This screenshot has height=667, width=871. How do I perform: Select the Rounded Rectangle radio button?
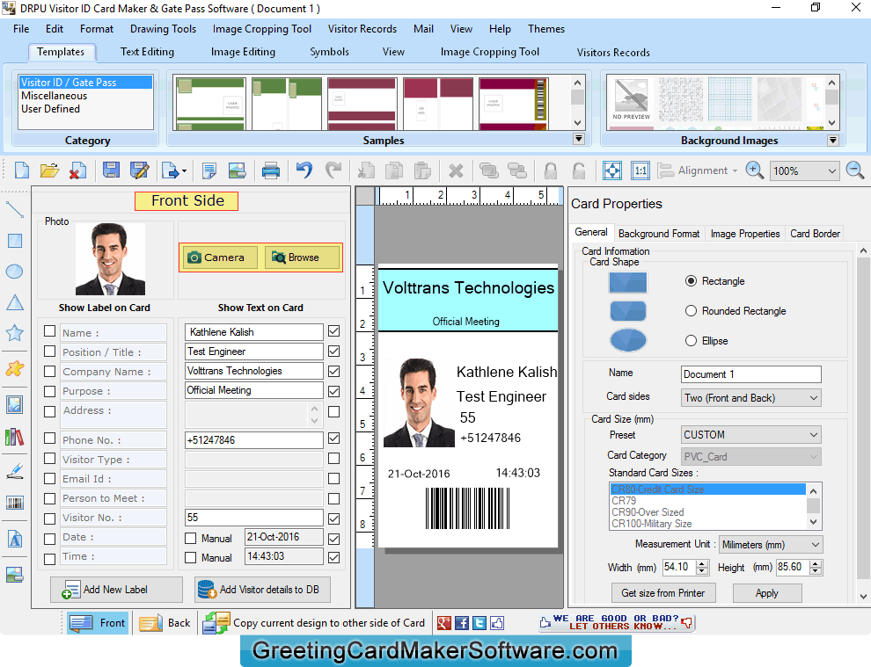691,311
